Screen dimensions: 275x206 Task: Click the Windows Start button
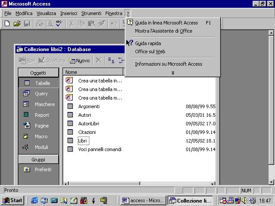(12, 200)
